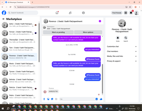Screen dimensions: 142x111
Task: Open Chrome three-dot menu
Action: 139,7
